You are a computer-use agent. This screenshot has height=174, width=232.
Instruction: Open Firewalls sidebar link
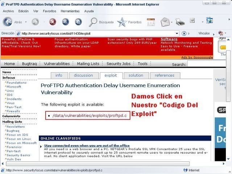[13, 111]
